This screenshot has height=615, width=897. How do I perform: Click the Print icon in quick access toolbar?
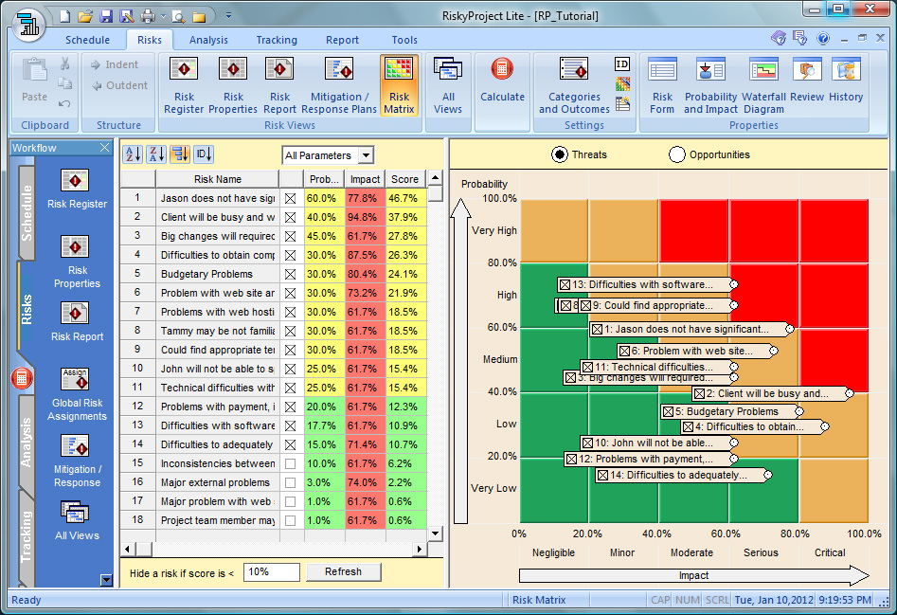148,16
